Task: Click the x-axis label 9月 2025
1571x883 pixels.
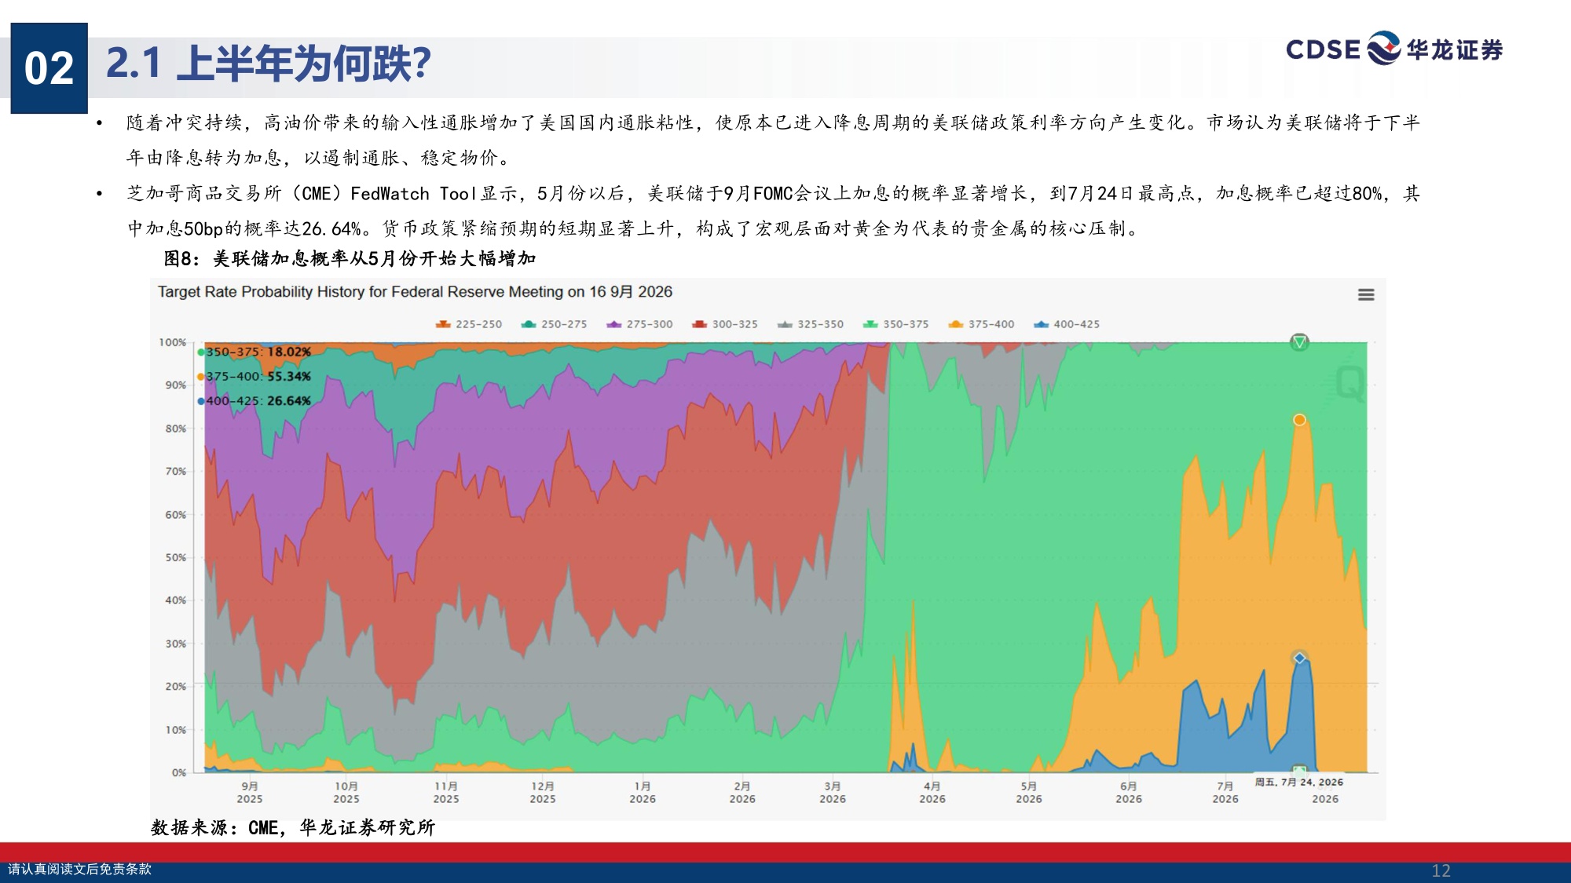Action: pos(250,792)
